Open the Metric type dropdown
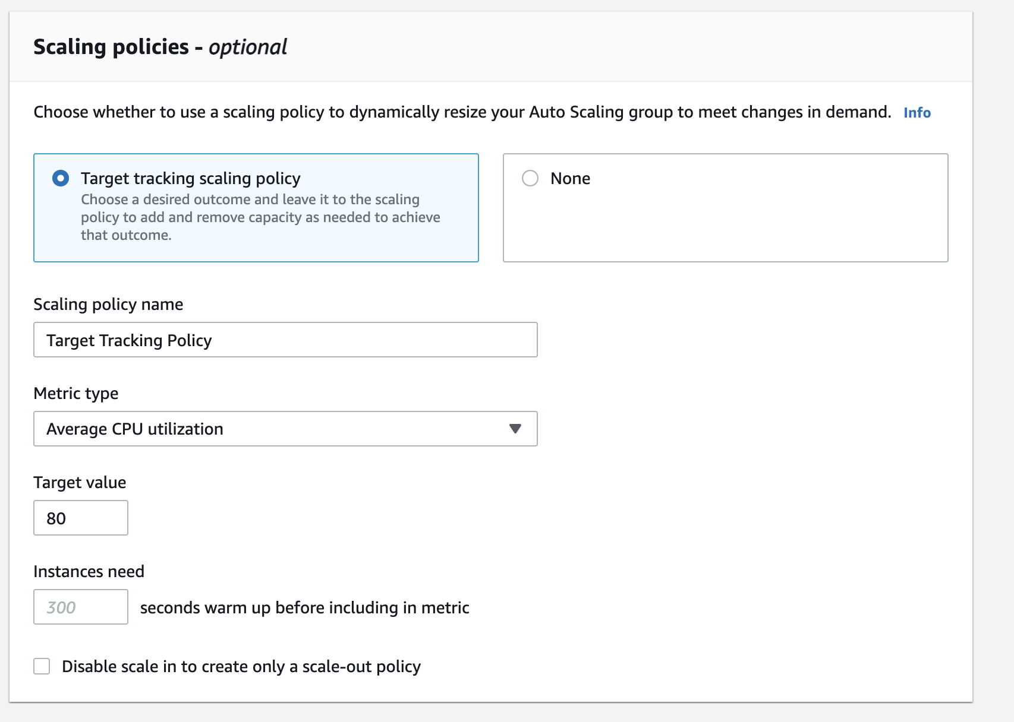This screenshot has width=1014, height=722. (285, 429)
